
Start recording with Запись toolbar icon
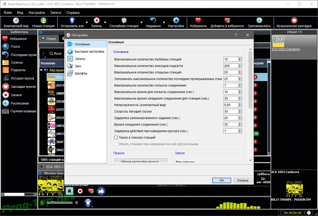[96, 20]
